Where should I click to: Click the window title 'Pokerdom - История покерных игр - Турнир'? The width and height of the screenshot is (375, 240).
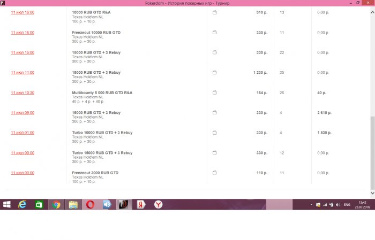point(187,3)
